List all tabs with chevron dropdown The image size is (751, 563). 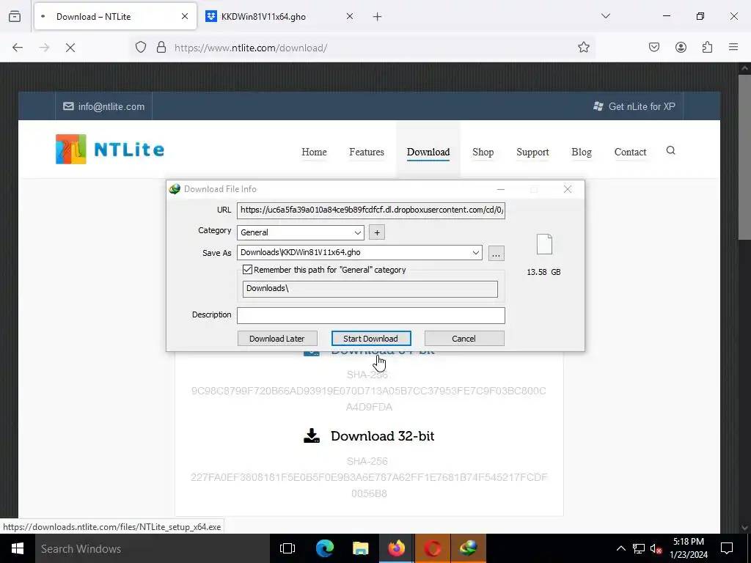click(605, 16)
